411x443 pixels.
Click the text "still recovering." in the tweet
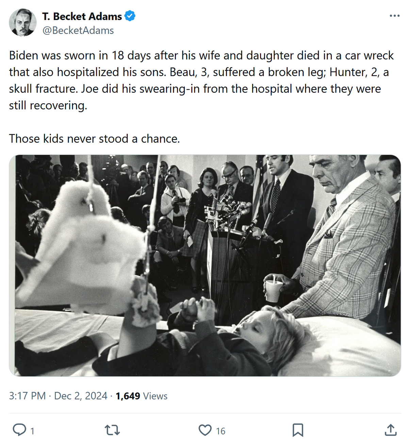48,105
